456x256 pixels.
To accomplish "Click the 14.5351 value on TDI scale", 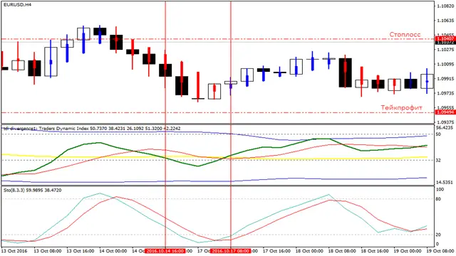I will click(x=445, y=182).
